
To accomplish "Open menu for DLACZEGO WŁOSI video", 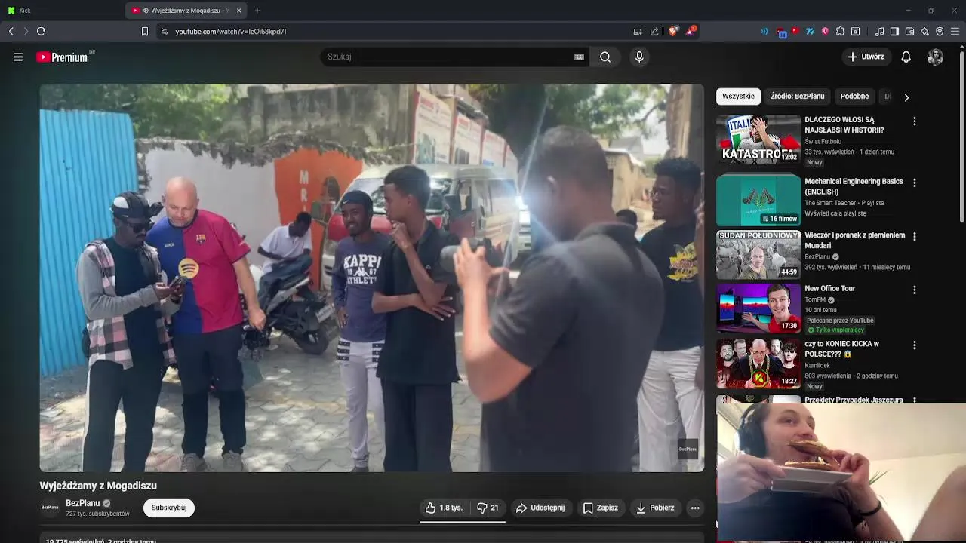I will tap(914, 121).
